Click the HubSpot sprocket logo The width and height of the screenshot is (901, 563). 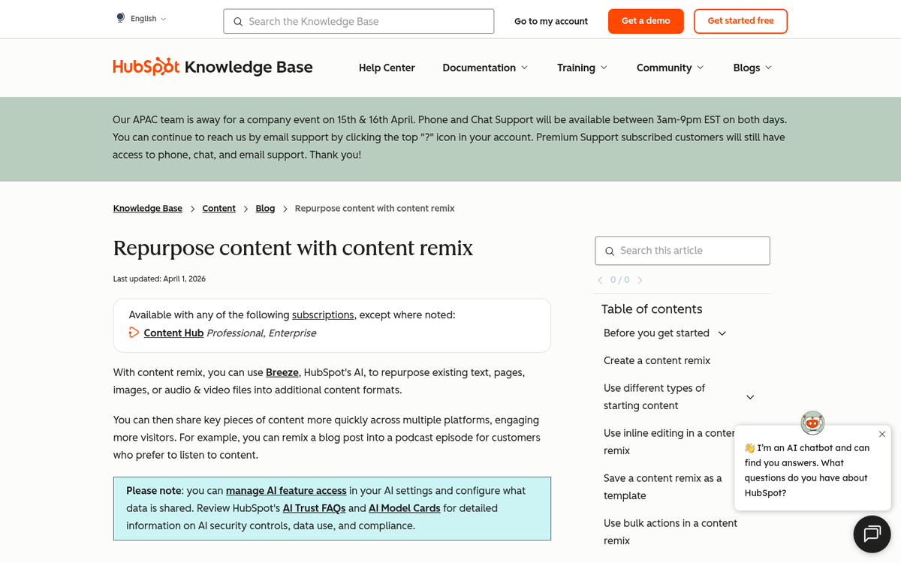167,66
